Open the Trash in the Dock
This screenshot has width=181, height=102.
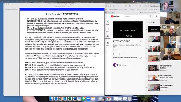click(x=130, y=99)
